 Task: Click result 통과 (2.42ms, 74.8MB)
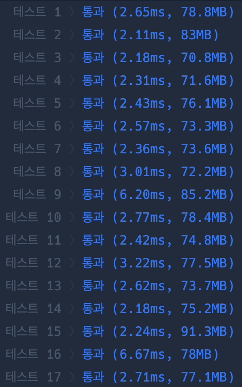click(158, 240)
